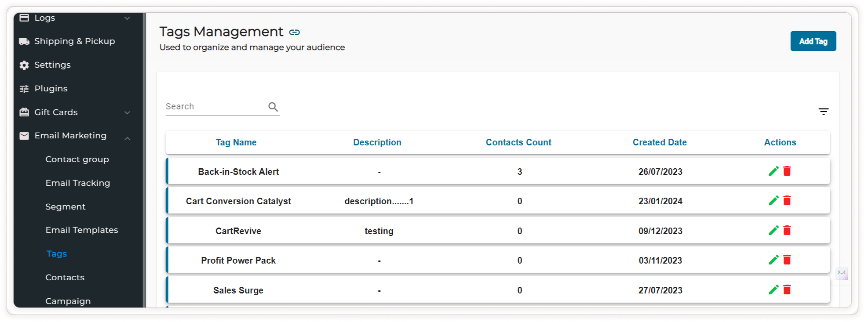Delete the Cart Conversion Catalyst tag

tap(787, 201)
